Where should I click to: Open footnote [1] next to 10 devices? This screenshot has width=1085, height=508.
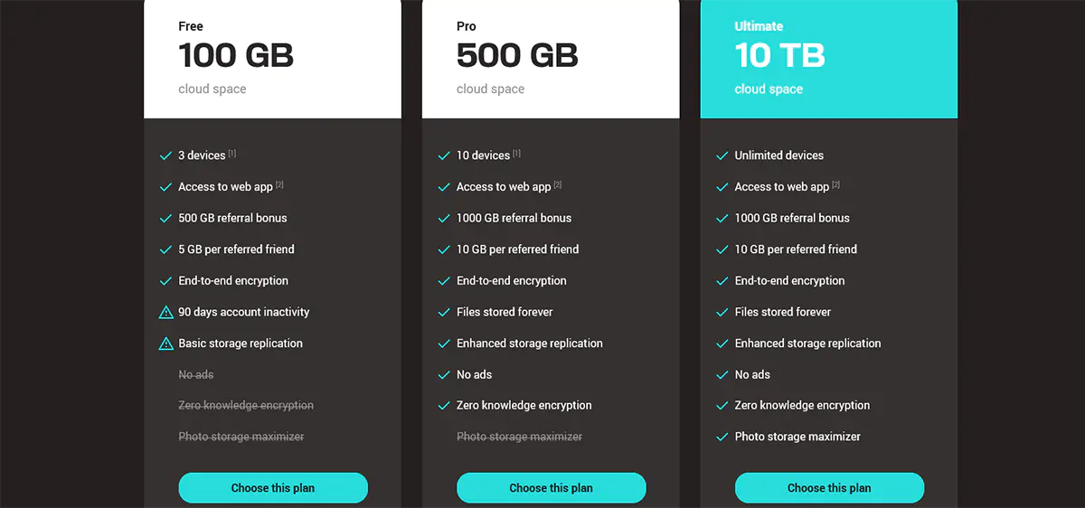coord(517,154)
